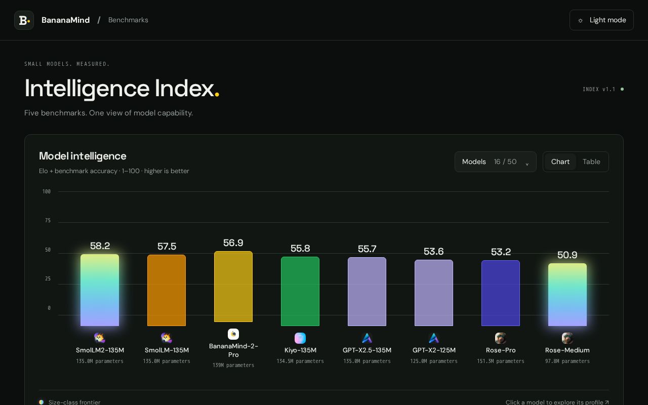648x405 pixels.
Task: Click the 50.9 score value
Action: coord(568,255)
